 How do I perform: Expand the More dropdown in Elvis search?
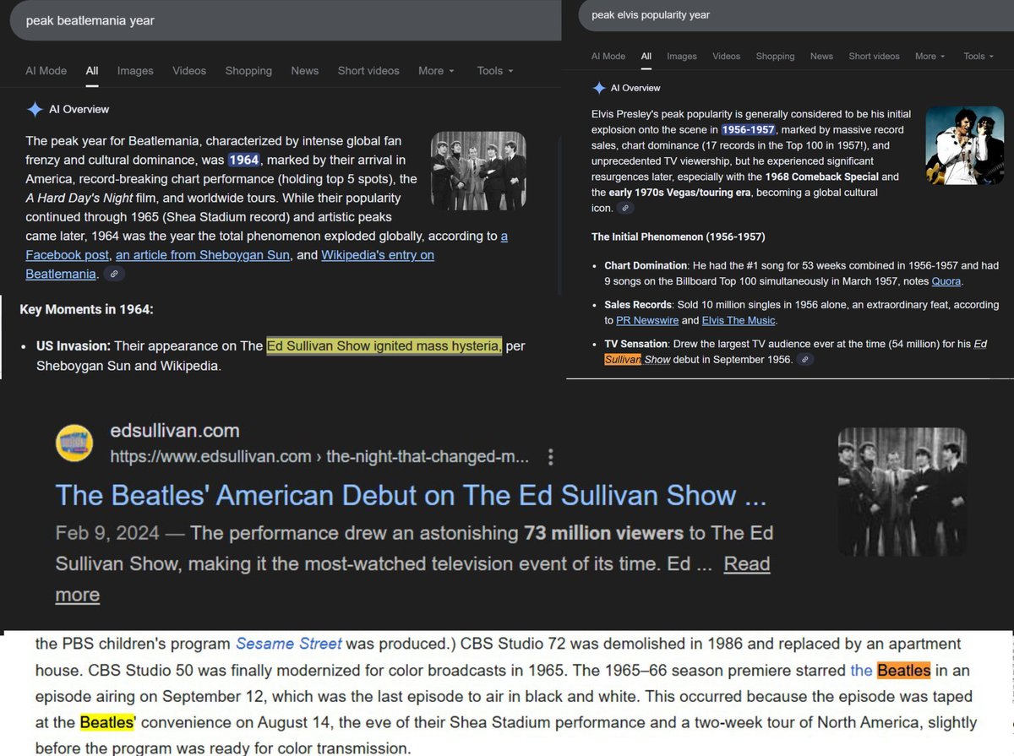930,57
